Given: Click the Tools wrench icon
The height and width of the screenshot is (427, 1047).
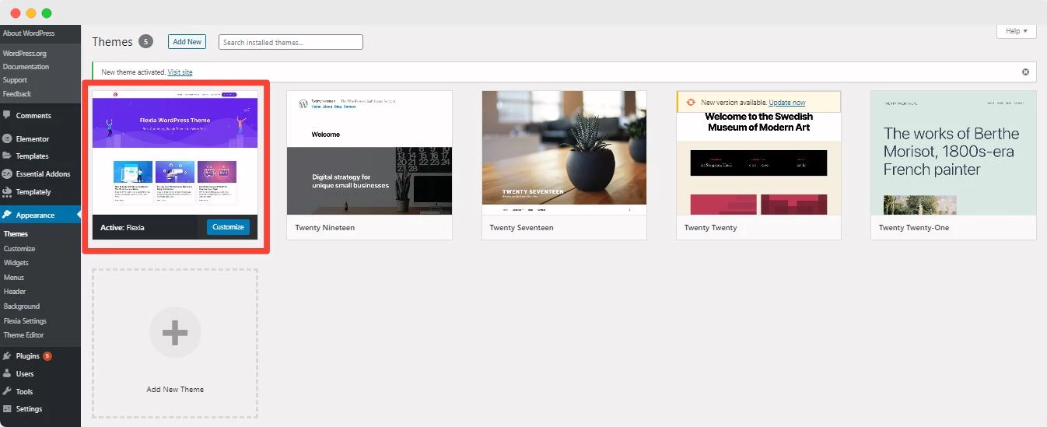Looking at the screenshot, I should pos(7,392).
